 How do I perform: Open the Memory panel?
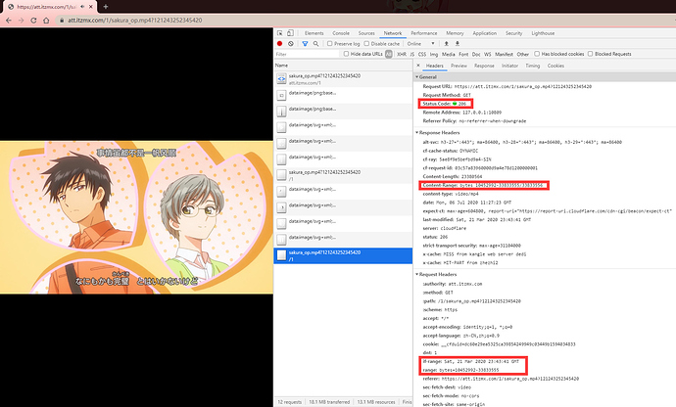(455, 33)
